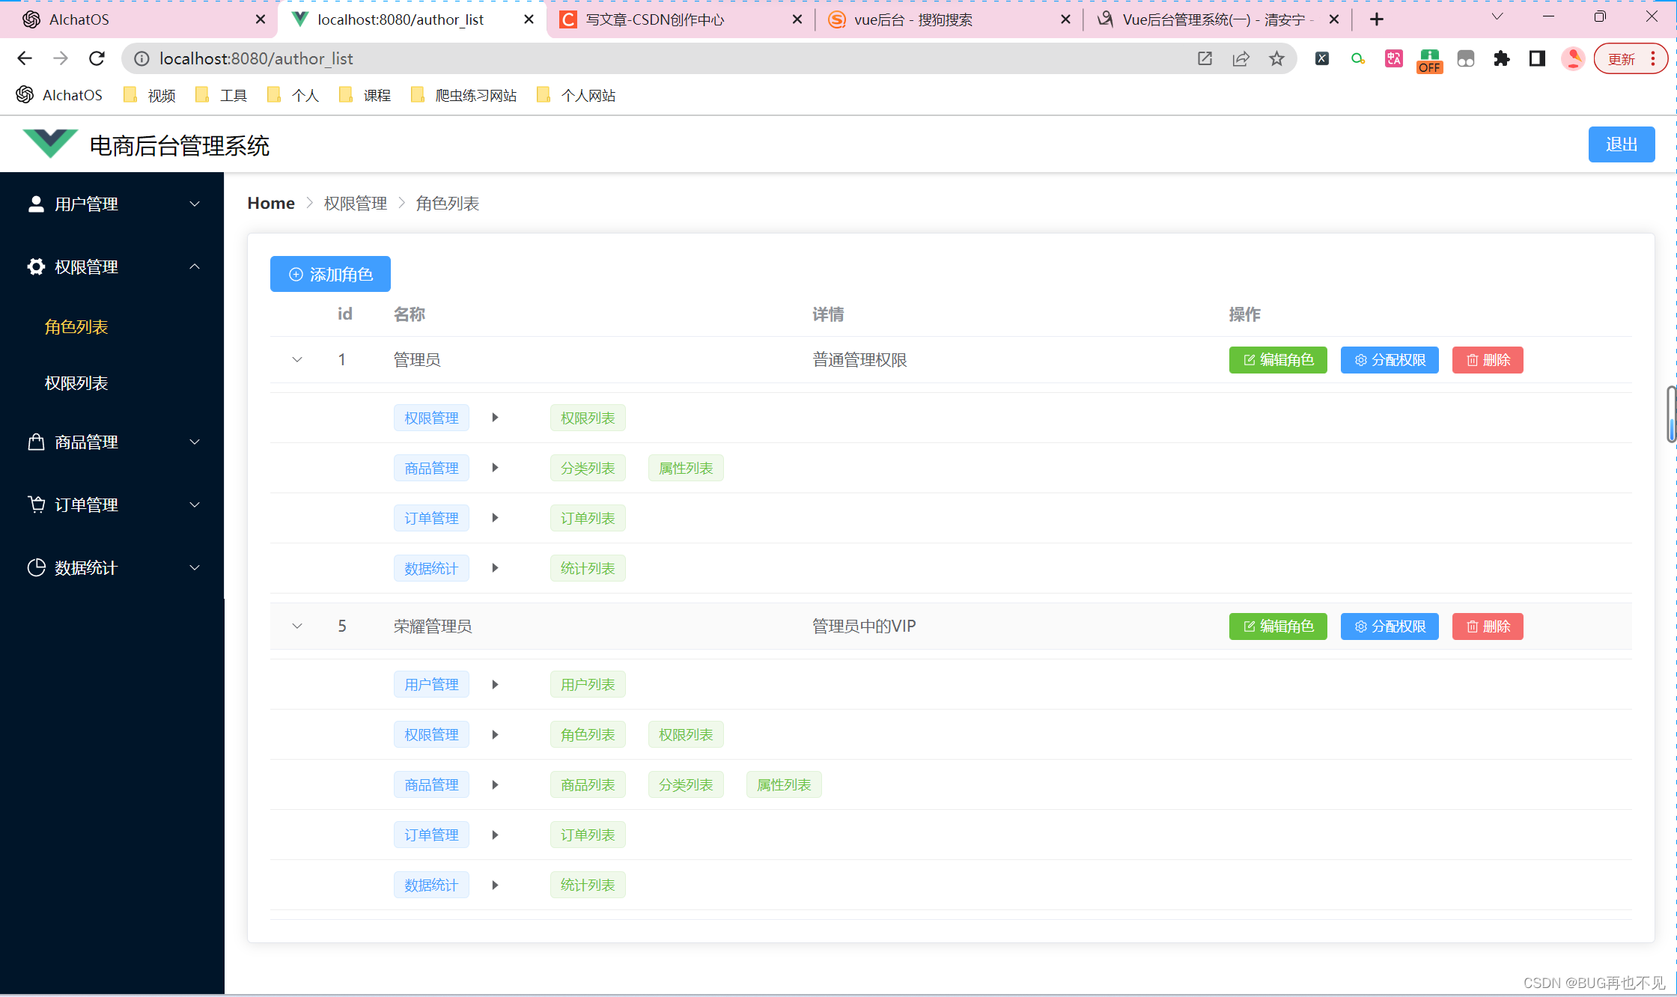The image size is (1677, 997).
Task: Click the 权限管理 breadcrumb
Action: click(x=356, y=203)
